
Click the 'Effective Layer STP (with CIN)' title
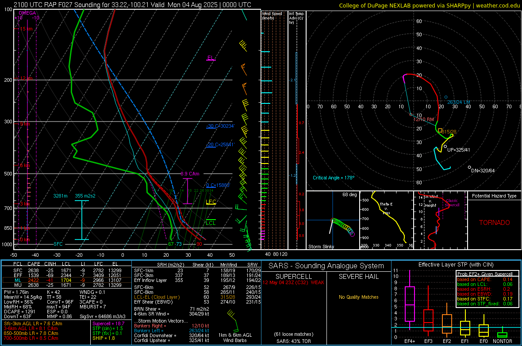pos(456,265)
